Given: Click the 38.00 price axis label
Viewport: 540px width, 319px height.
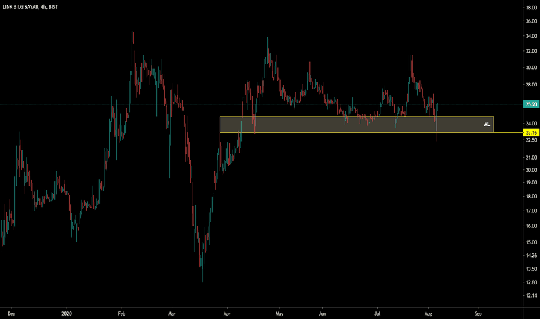Looking at the screenshot, I should pyautogui.click(x=531, y=8).
